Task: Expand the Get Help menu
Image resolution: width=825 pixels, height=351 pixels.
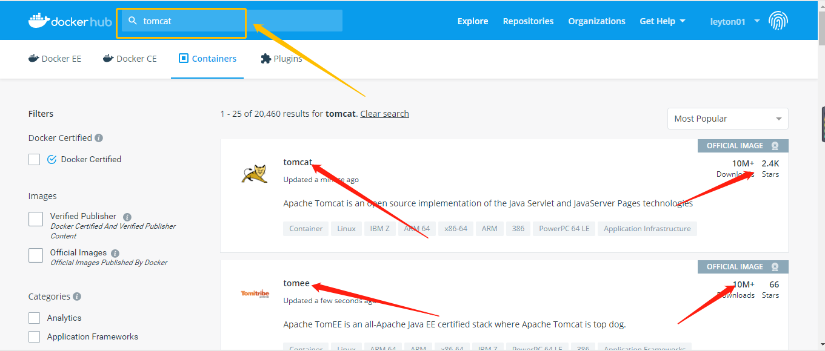Action: tap(663, 21)
